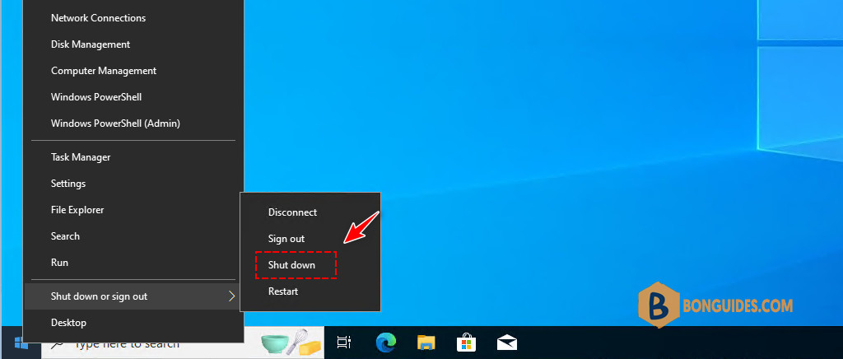Open the Mail app from the taskbar
Viewport: 843px width, 359px height.
(506, 343)
